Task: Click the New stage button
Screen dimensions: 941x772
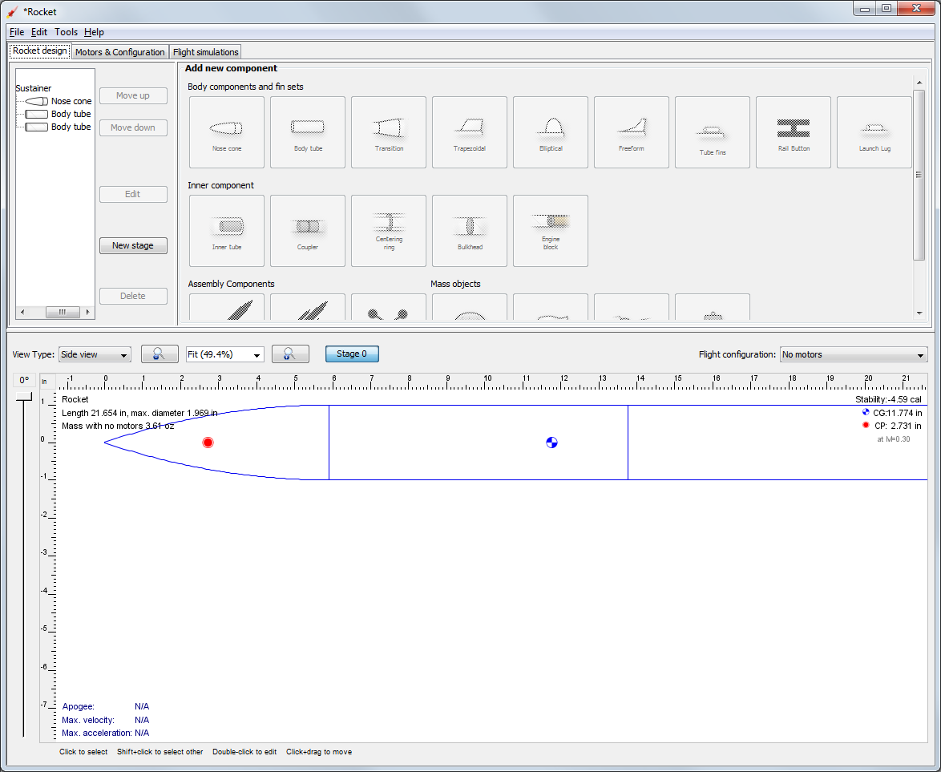Action: tap(133, 245)
